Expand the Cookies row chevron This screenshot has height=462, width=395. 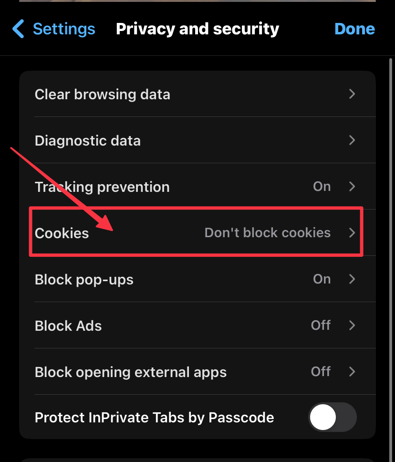(352, 233)
